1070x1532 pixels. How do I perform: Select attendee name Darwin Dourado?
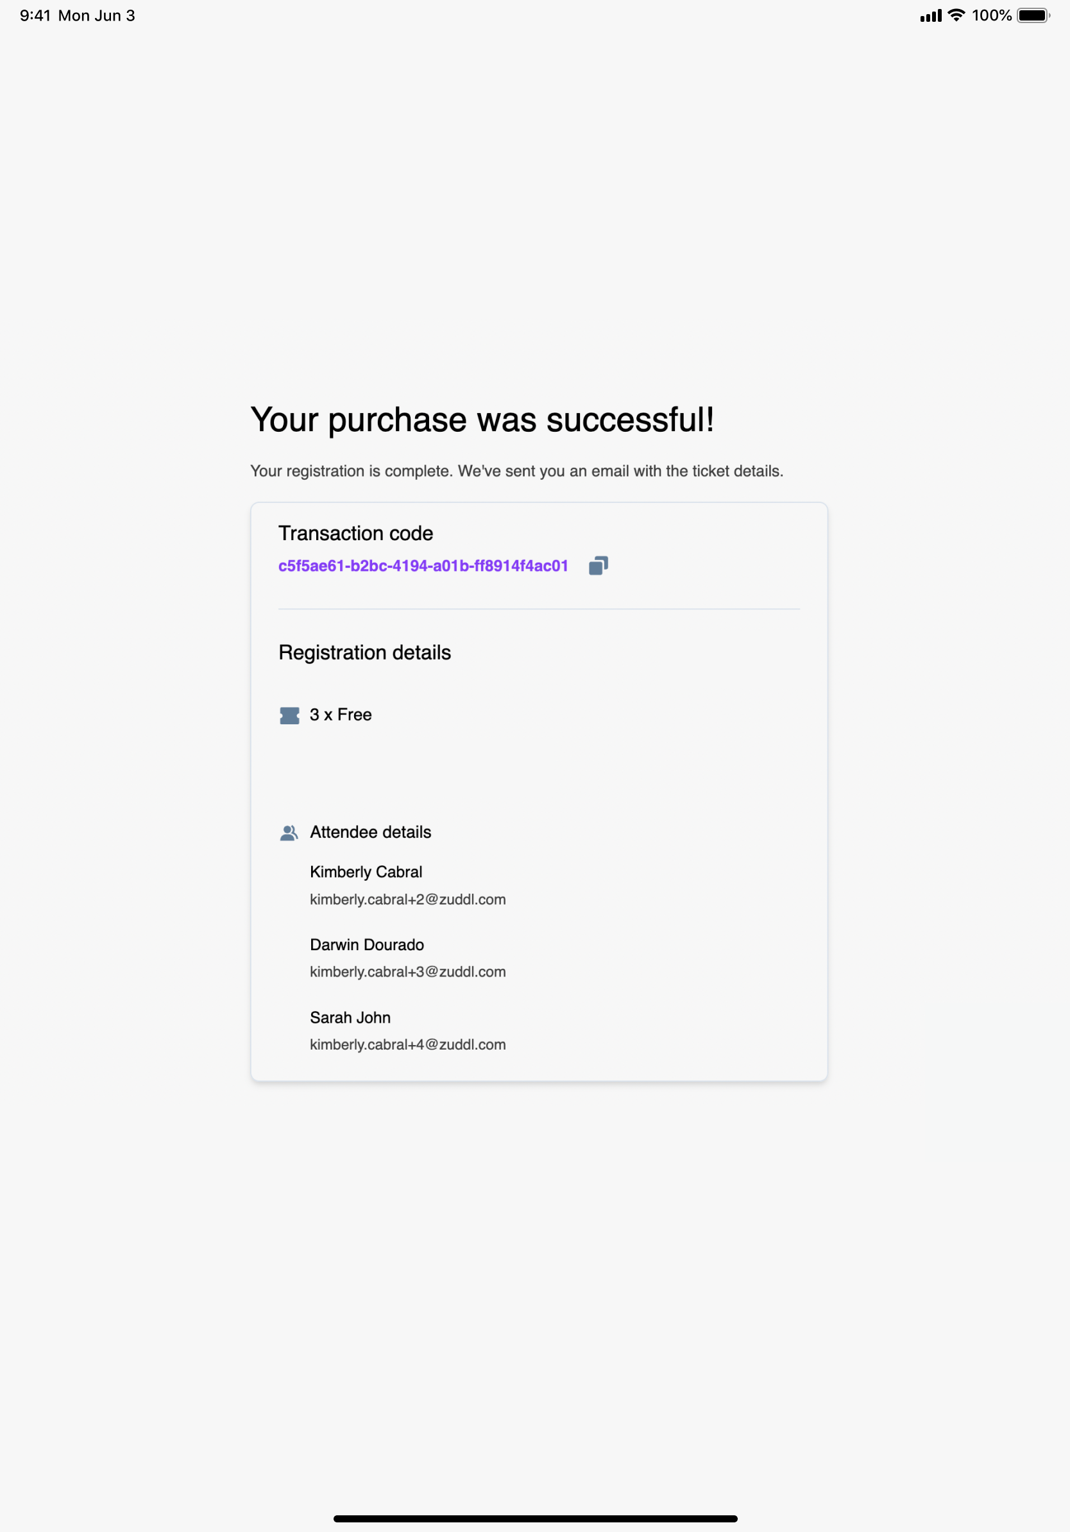(x=367, y=944)
